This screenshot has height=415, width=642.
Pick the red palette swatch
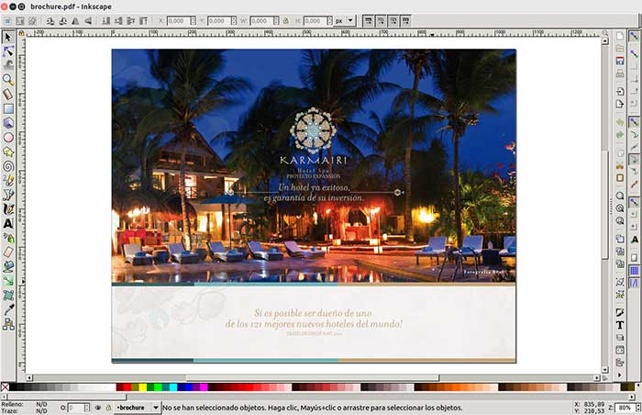(127, 387)
